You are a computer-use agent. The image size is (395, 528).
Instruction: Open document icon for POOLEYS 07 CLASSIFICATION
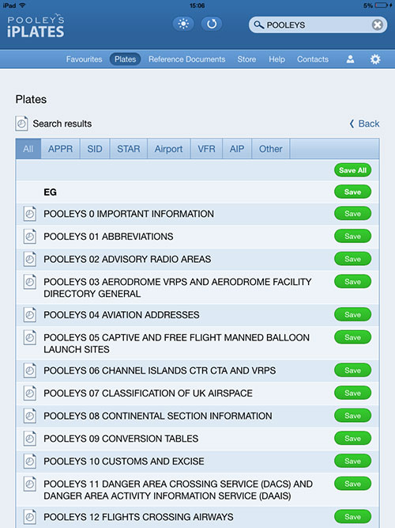29,393
